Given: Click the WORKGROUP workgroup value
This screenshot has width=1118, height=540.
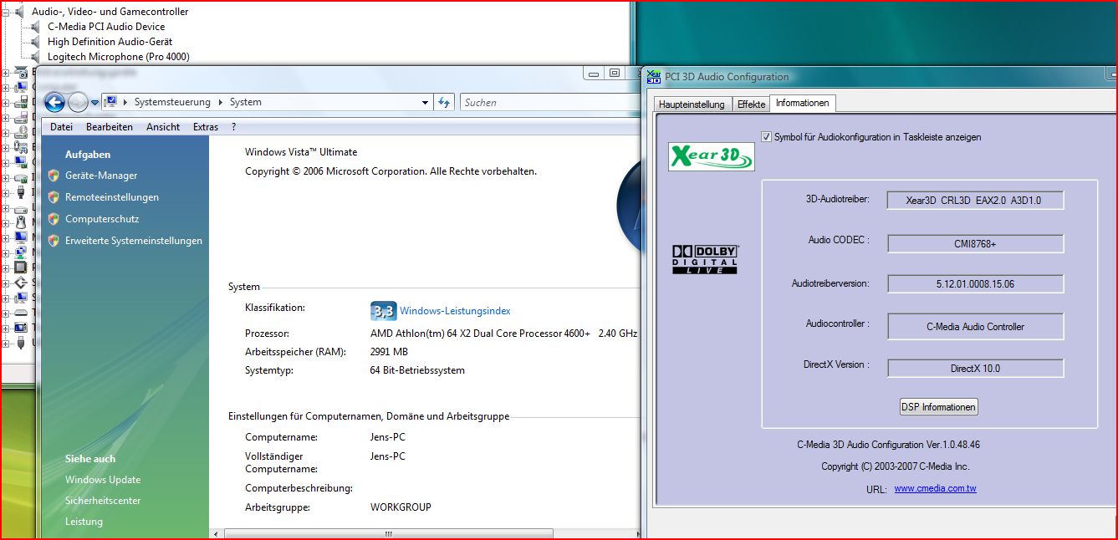Looking at the screenshot, I should coord(401,507).
